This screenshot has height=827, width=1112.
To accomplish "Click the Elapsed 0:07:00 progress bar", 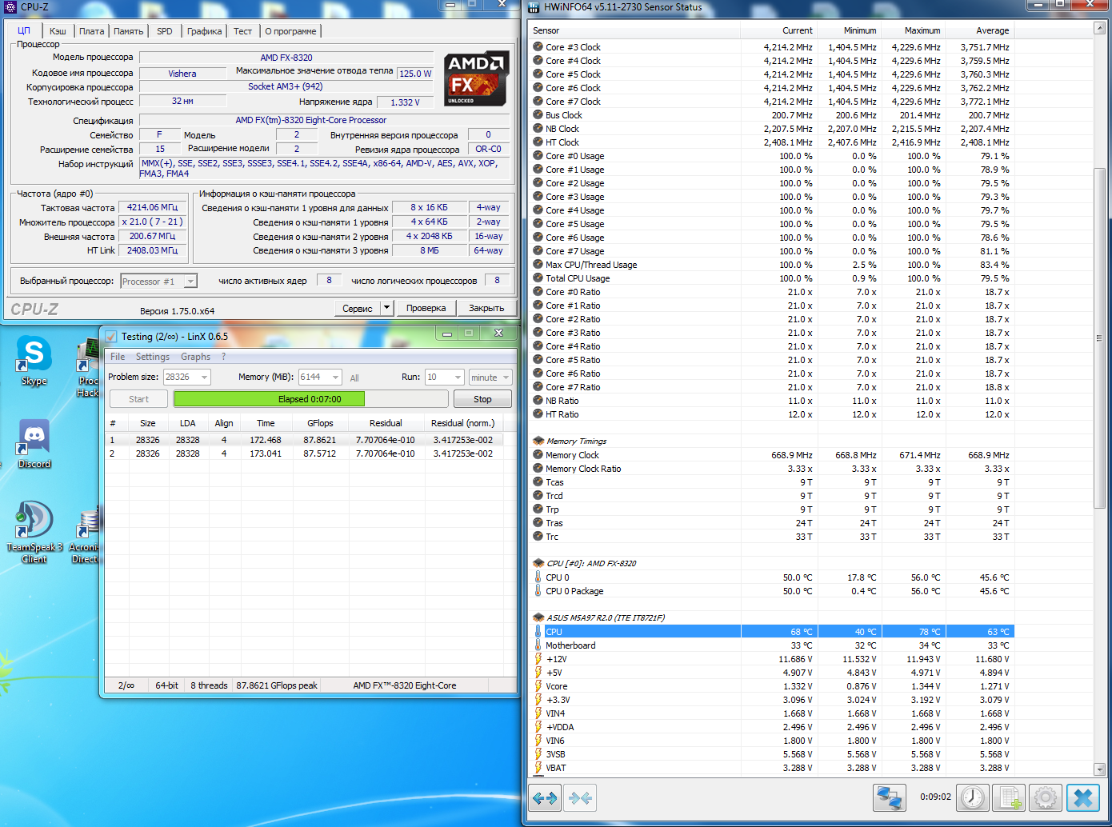I will (x=310, y=399).
